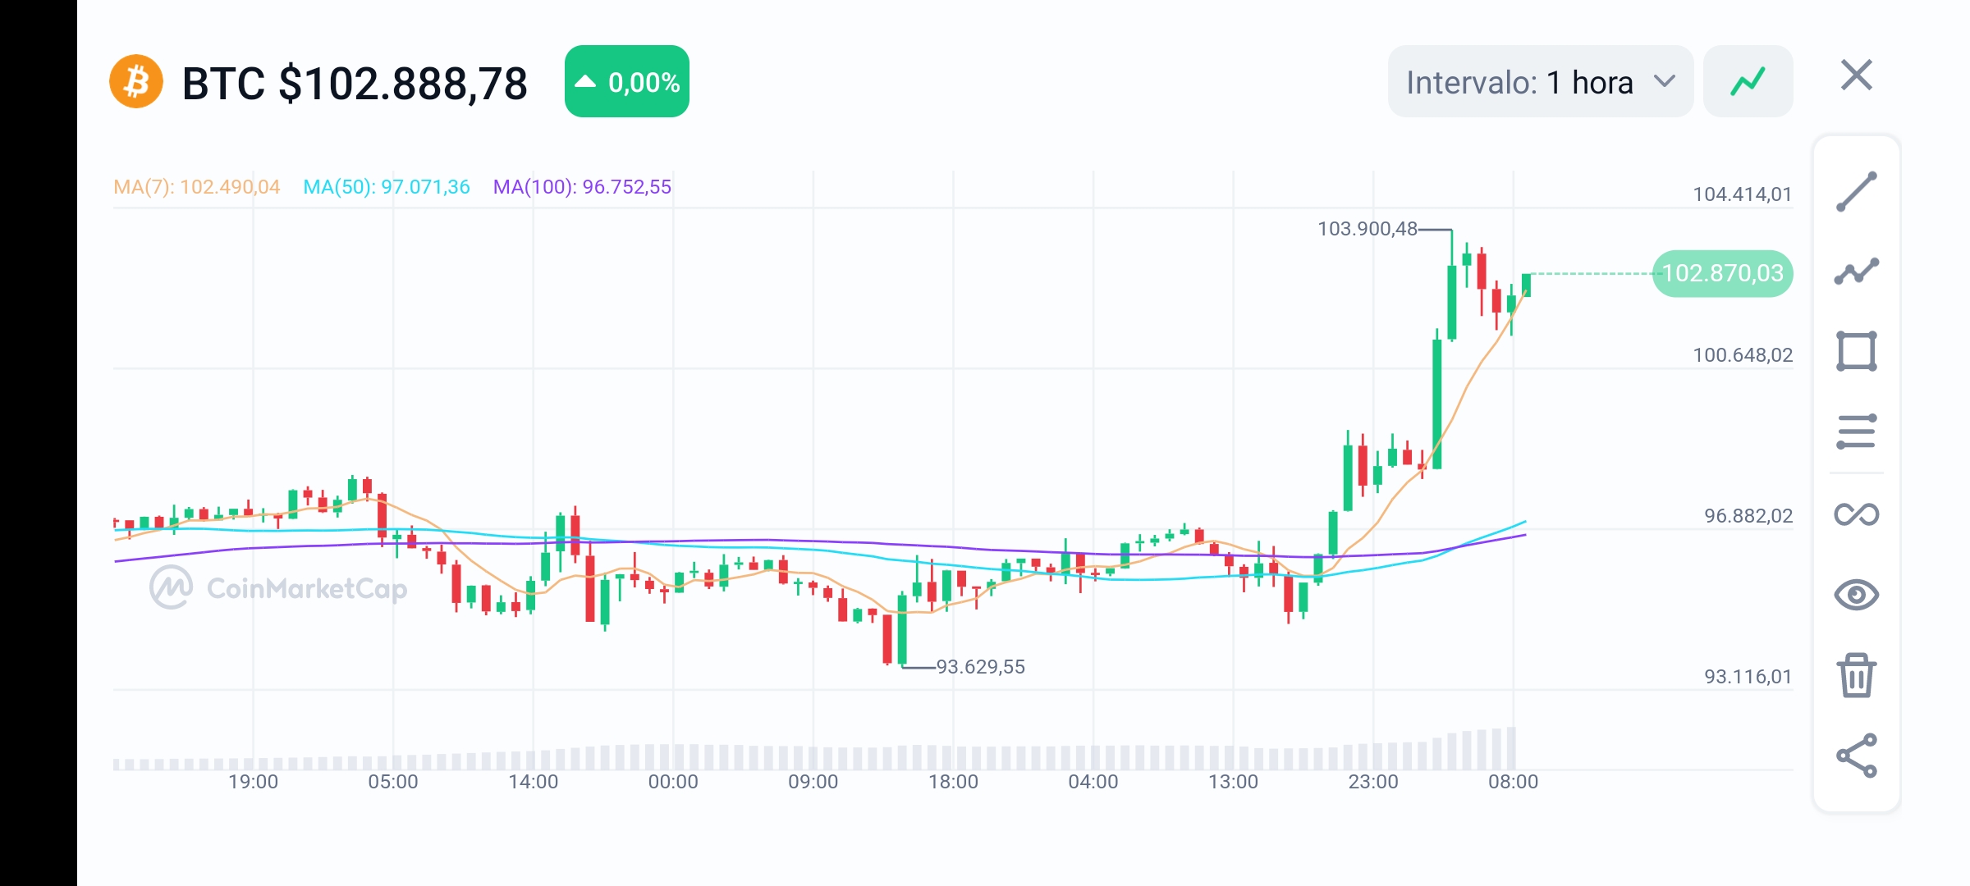Click the 103.900,48 high price marker
Image resolution: width=1970 pixels, height=886 pixels.
[1365, 230]
